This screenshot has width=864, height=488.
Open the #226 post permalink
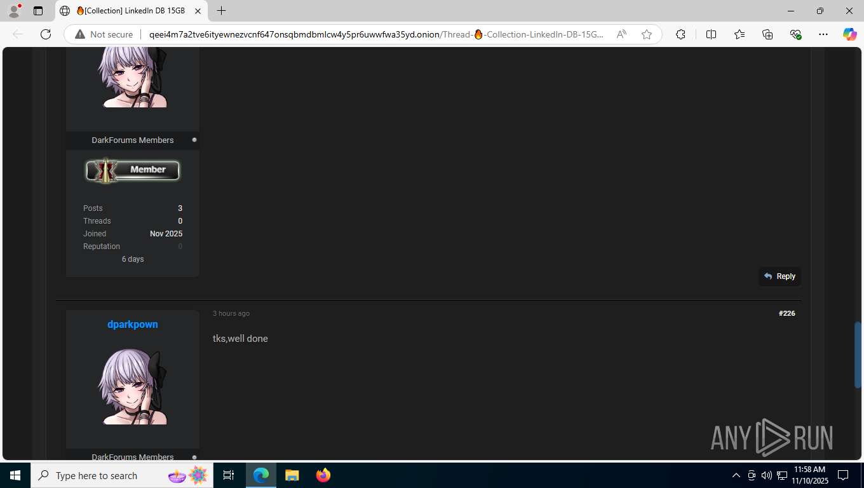click(786, 313)
